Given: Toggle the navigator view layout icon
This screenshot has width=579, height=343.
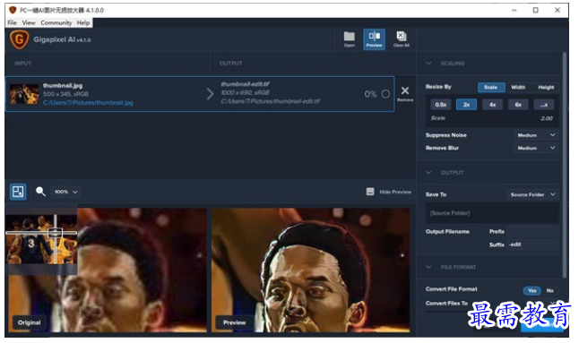Looking at the screenshot, I should point(18,192).
